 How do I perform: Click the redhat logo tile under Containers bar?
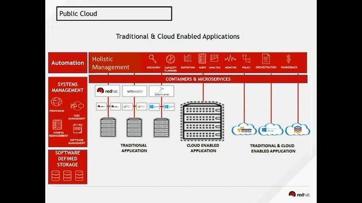click(107, 91)
